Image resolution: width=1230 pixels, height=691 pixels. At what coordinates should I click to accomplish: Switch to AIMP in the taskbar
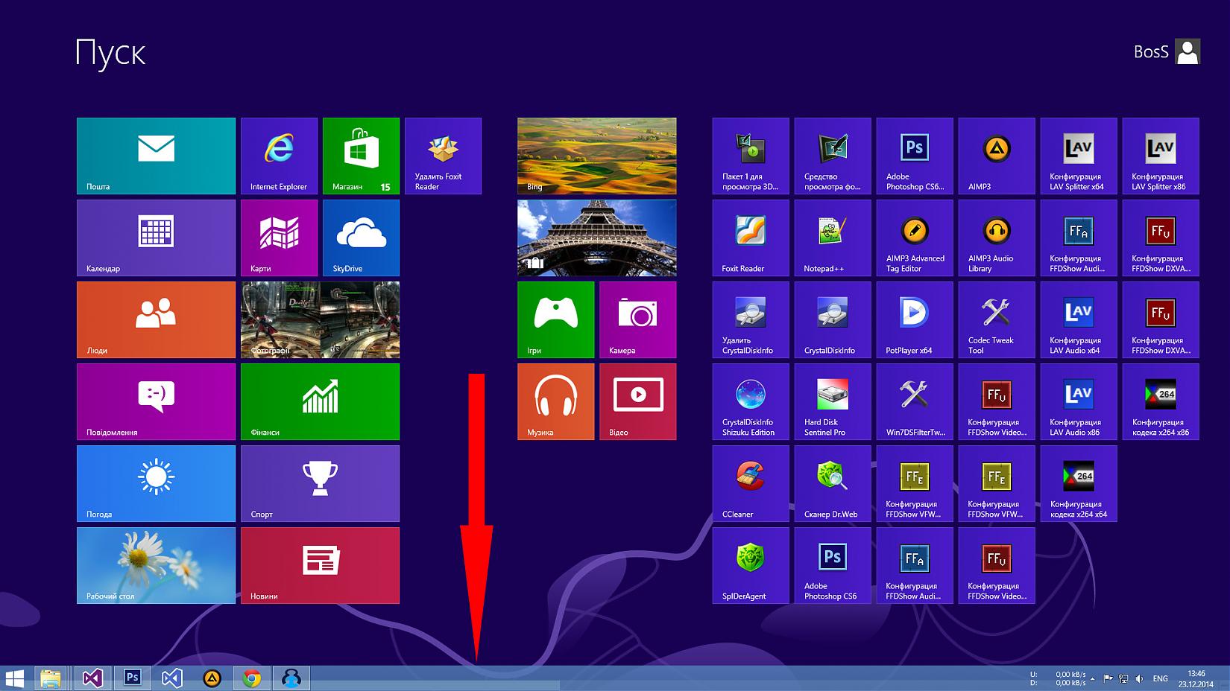tap(212, 678)
